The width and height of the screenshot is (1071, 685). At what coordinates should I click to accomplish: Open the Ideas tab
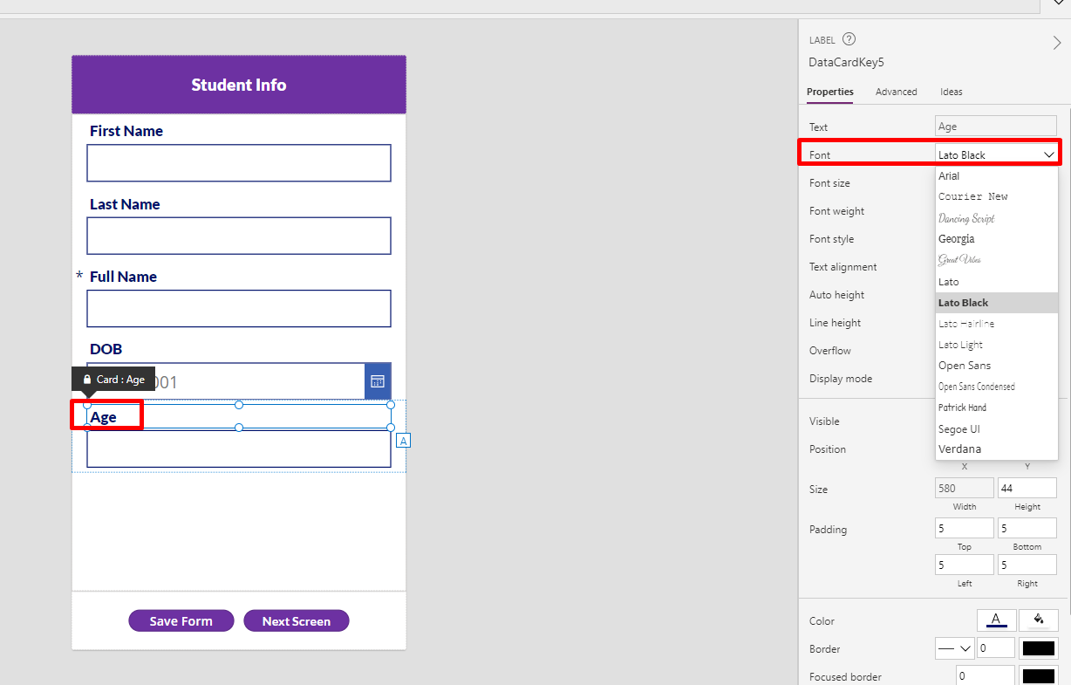951,92
